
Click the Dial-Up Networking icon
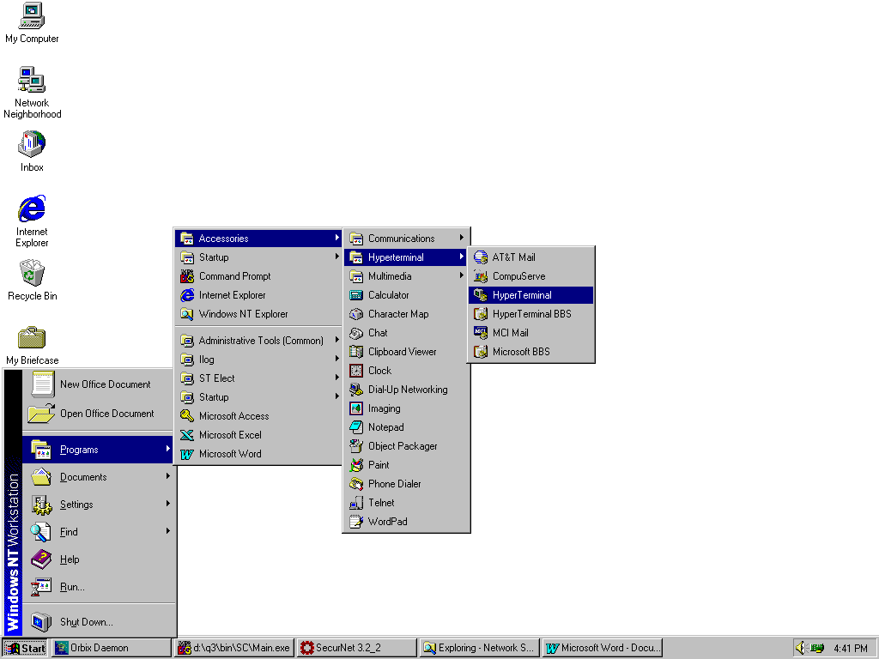(356, 390)
